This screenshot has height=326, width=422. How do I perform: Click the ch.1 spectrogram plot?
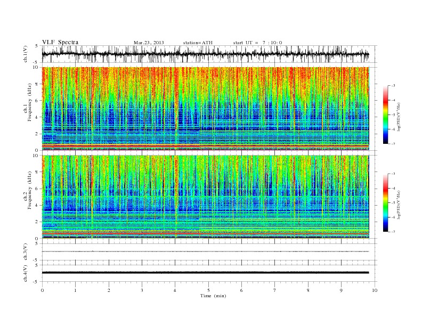(206, 109)
